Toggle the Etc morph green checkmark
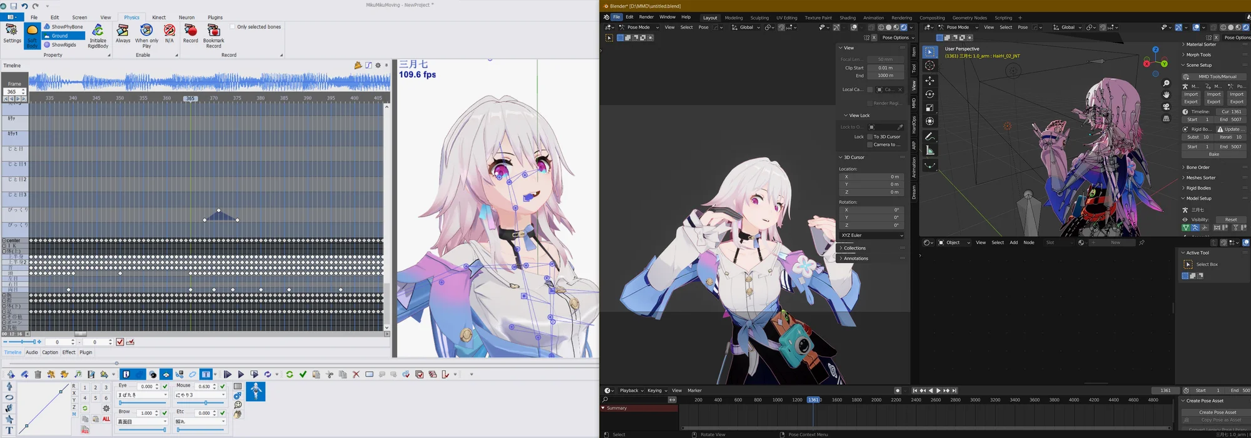This screenshot has height=438, width=1251. (223, 413)
